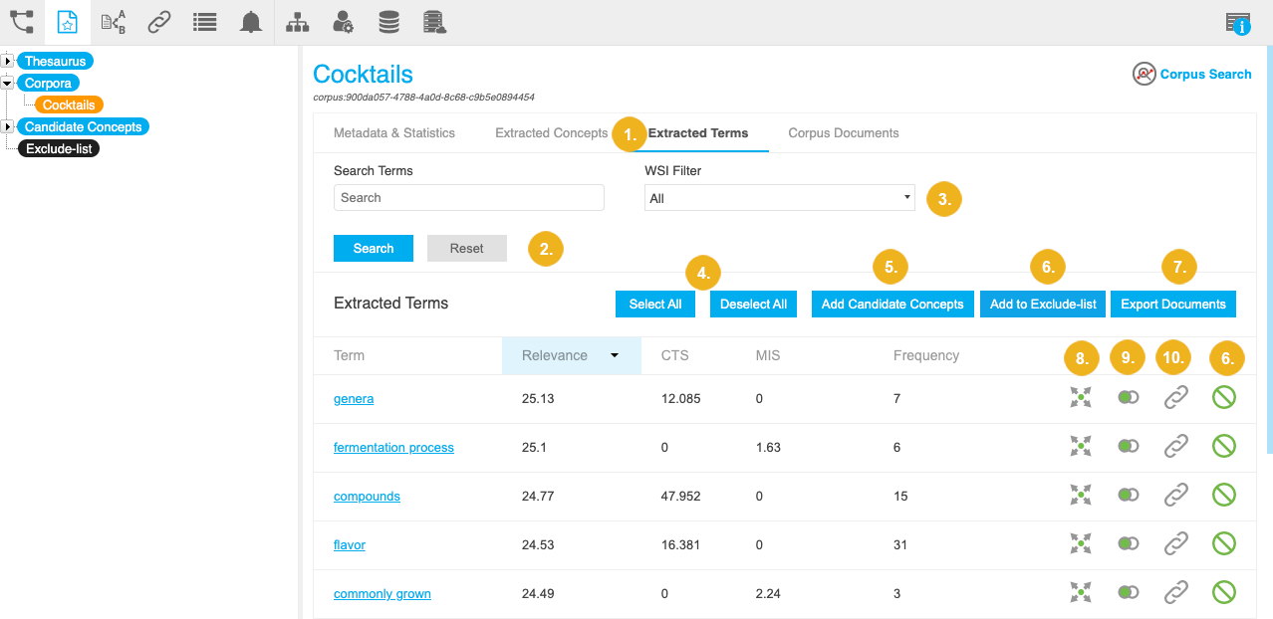The height and width of the screenshot is (619, 1273).
Task: Open the linked data chain icon in toolbar
Action: (x=159, y=22)
